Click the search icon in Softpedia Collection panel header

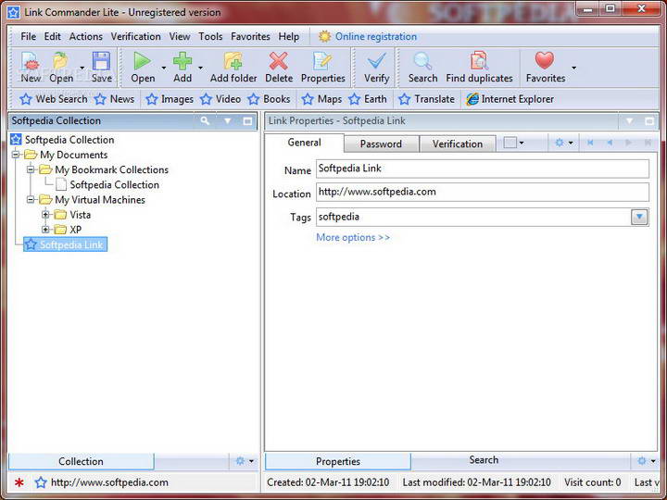(x=205, y=120)
